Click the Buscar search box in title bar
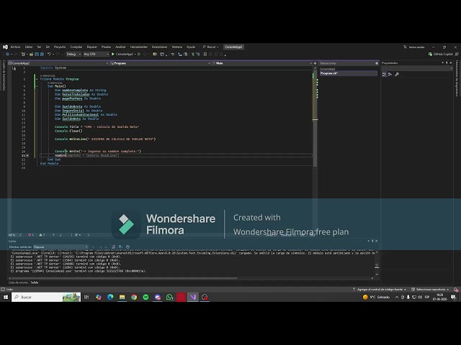Image resolution: width=461 pixels, height=345 pixels. [210, 47]
